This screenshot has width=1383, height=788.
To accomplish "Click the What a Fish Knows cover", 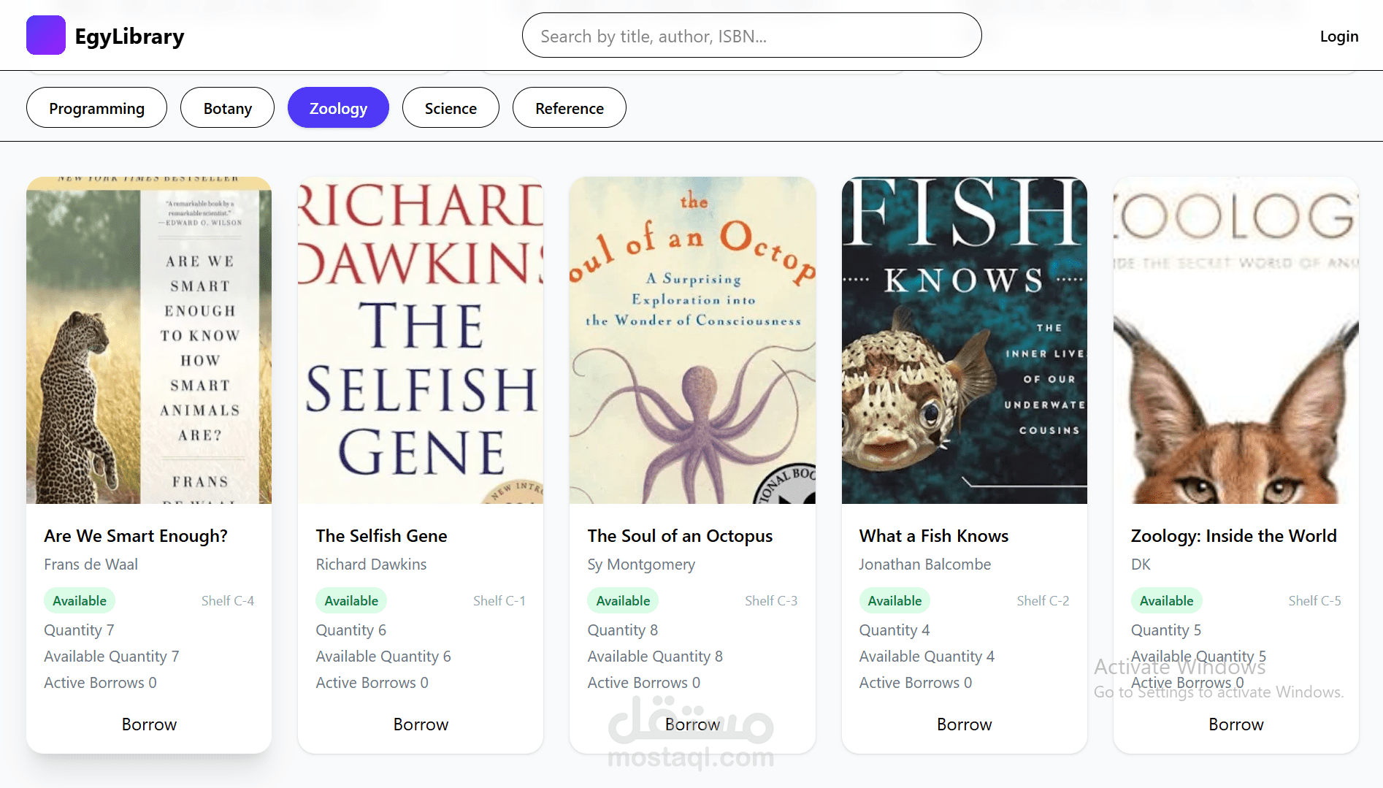I will 964,340.
